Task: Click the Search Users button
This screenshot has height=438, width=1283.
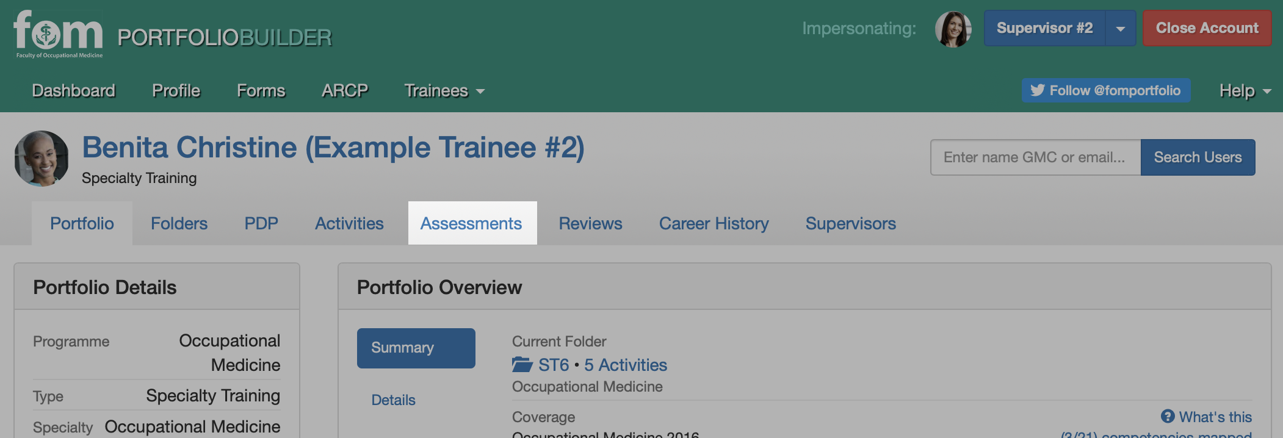Action: [x=1198, y=157]
